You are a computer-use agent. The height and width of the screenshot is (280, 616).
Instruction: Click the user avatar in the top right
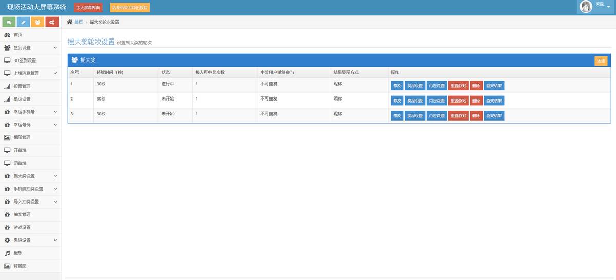[x=586, y=6]
